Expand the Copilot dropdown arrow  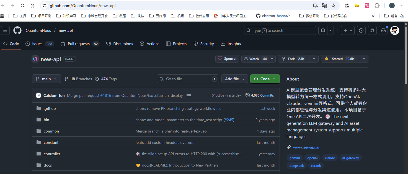pos(330,30)
